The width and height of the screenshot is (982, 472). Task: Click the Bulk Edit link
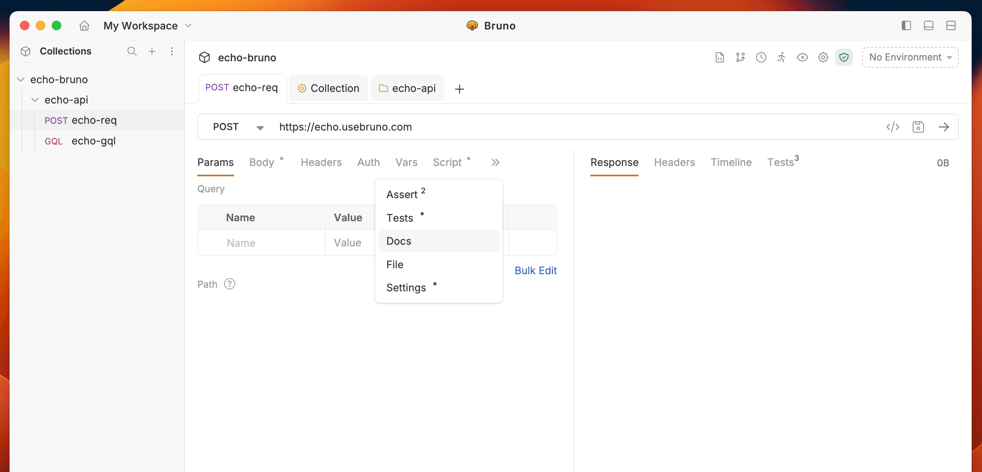click(x=535, y=271)
